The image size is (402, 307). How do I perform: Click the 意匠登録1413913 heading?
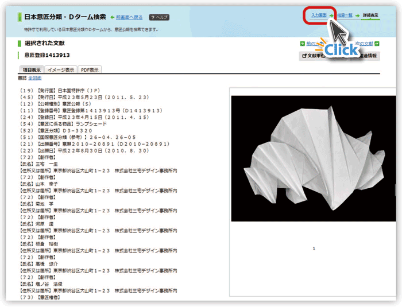(x=47, y=55)
